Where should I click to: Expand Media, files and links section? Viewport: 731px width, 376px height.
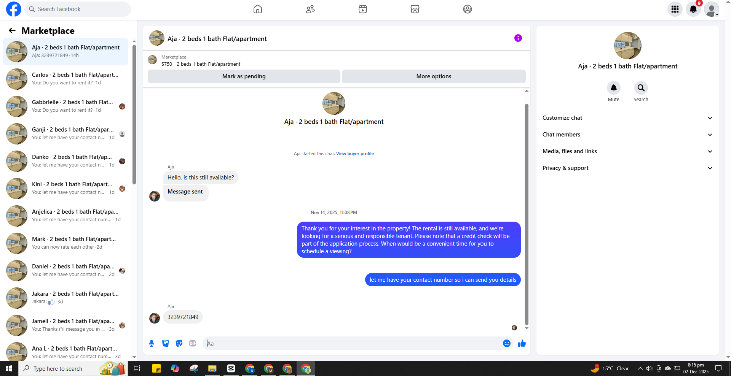coord(627,151)
